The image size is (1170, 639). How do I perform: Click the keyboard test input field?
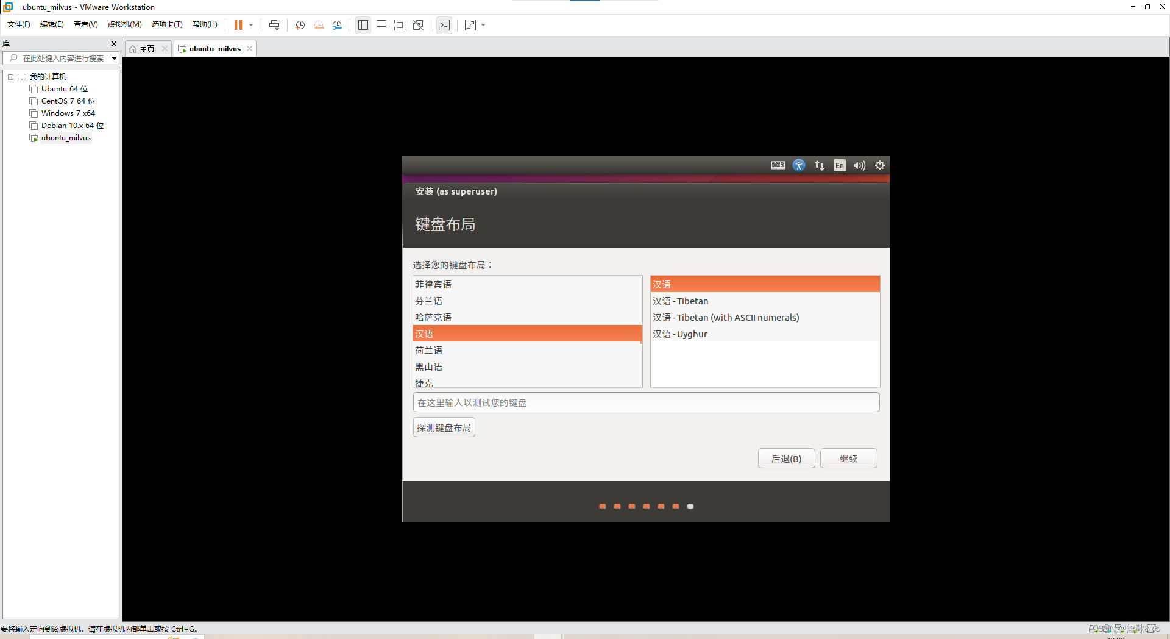pyautogui.click(x=646, y=402)
